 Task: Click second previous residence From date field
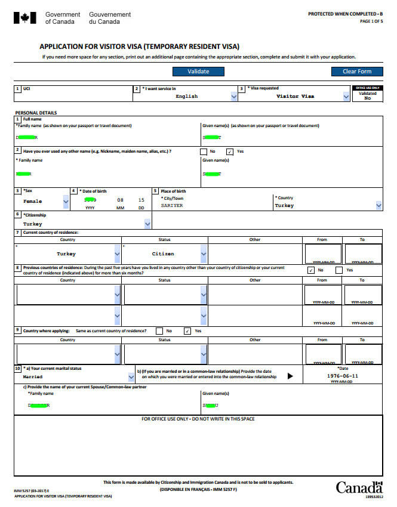coord(322,316)
